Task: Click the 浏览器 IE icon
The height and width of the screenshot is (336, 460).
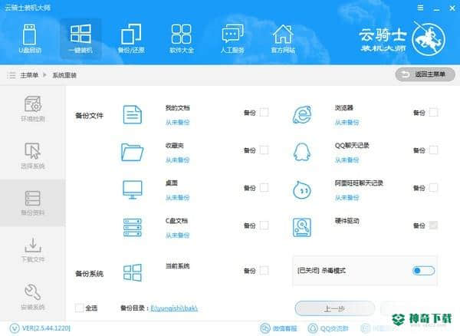Action: click(302, 114)
